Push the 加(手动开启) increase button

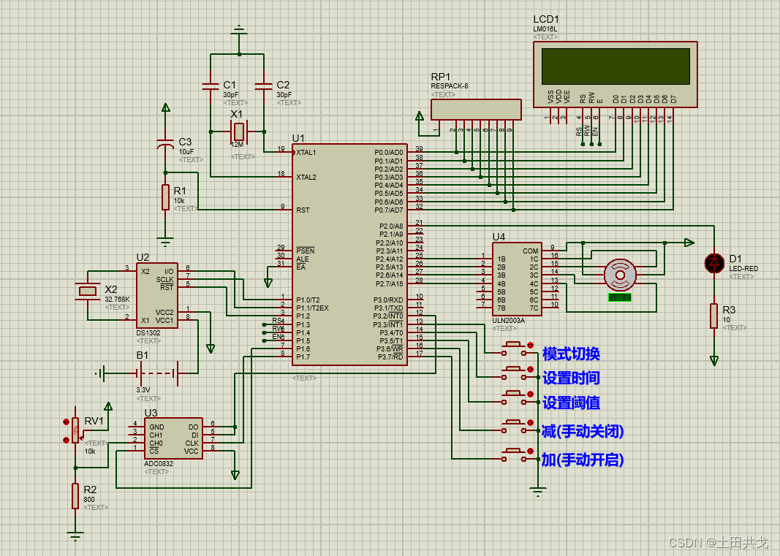513,455
